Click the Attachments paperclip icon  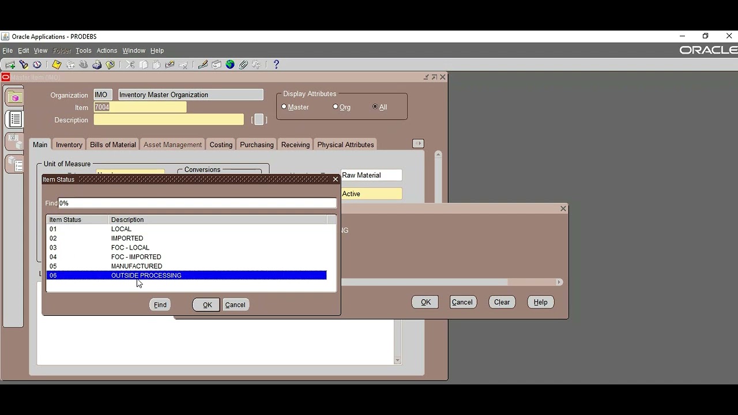point(243,65)
